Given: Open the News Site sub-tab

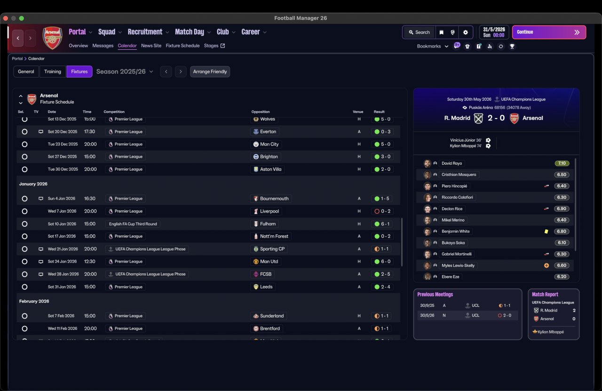Looking at the screenshot, I should click(x=151, y=46).
